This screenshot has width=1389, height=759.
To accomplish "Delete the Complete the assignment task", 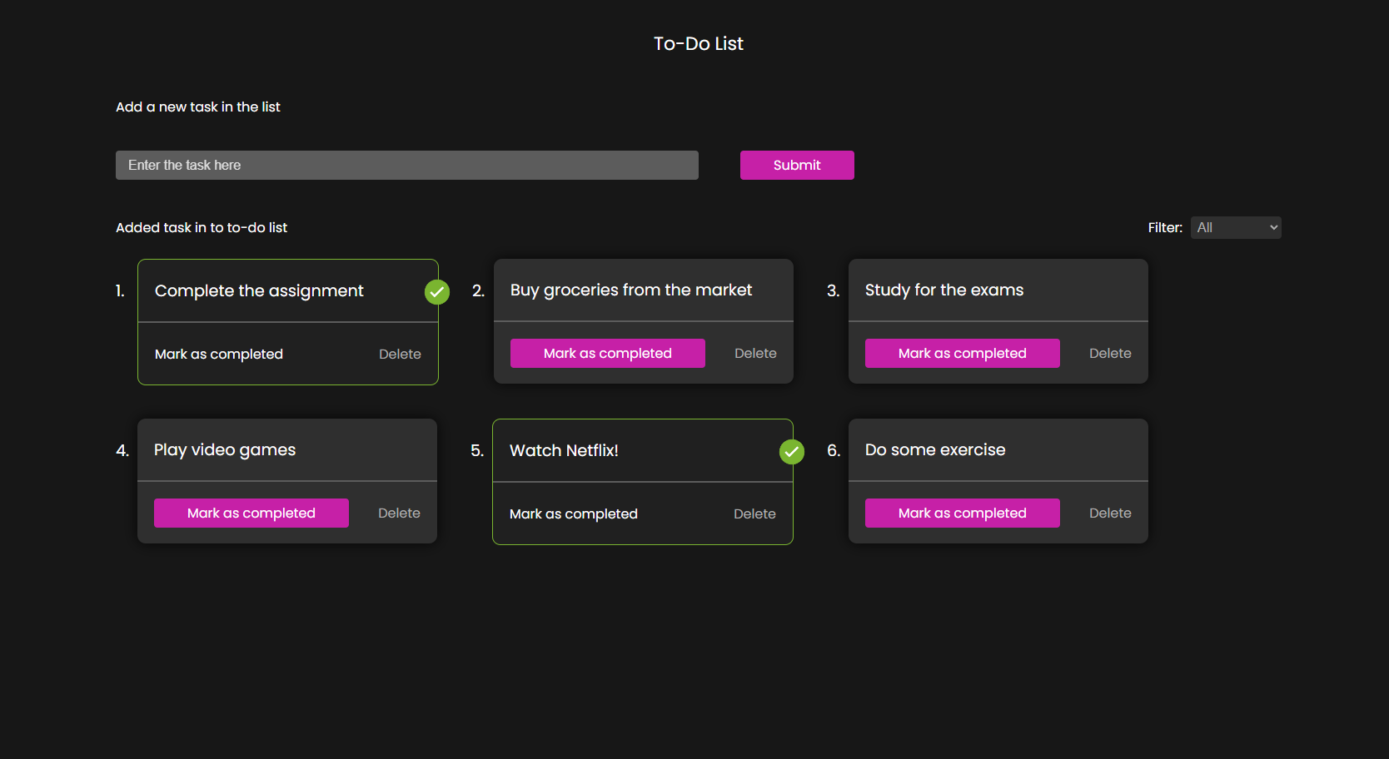I will tap(400, 354).
